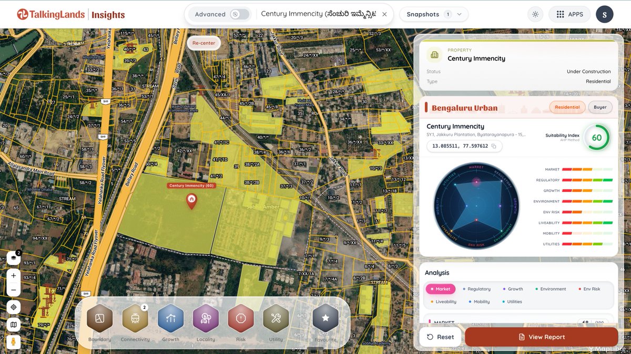Open the Boundary hexagon tool
The image size is (631, 354).
[x=100, y=319]
